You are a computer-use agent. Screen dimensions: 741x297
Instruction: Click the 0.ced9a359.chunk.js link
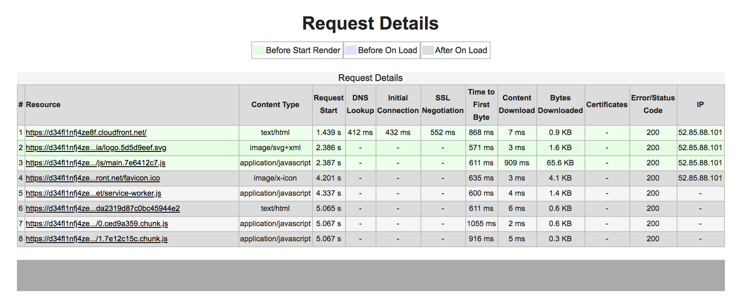[96, 224]
